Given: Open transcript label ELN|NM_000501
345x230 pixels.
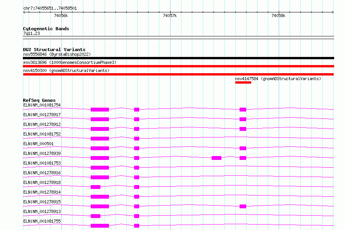Looking at the screenshot, I should 38,144.
